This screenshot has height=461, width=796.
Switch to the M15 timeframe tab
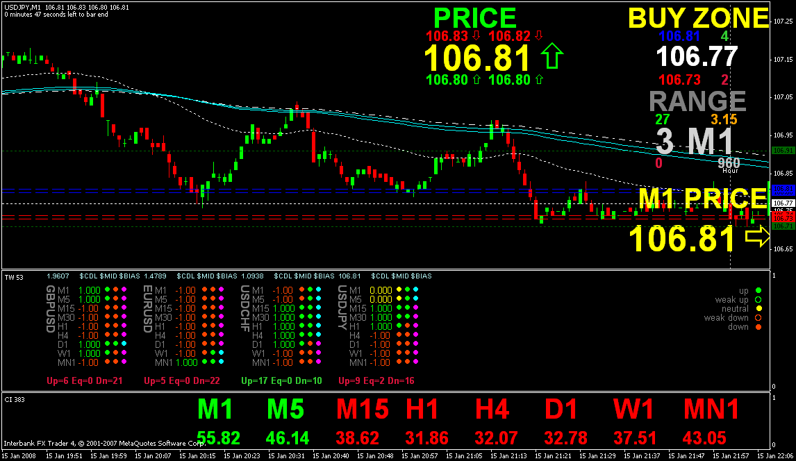[x=364, y=410]
